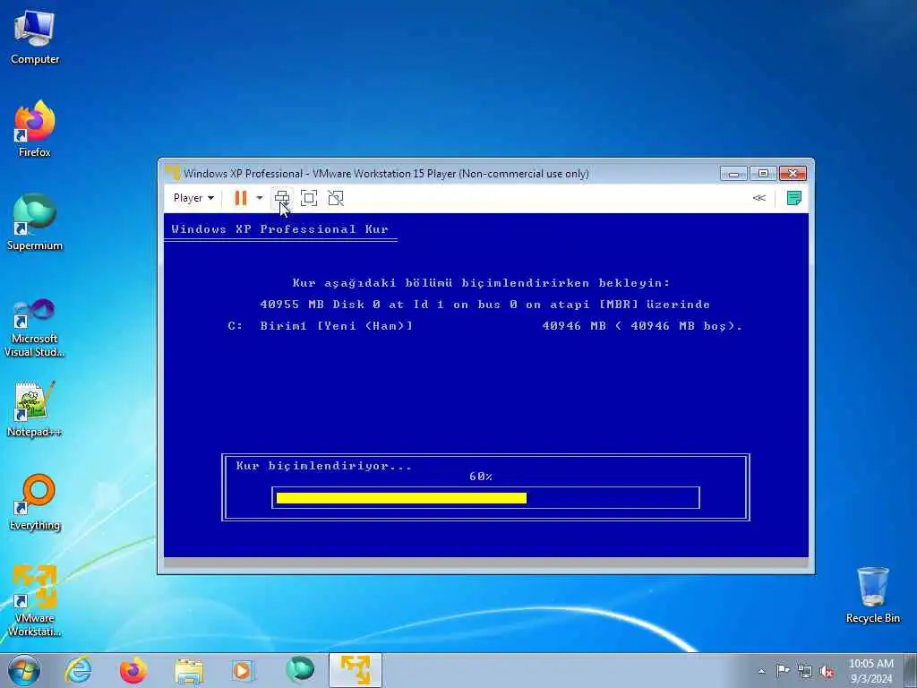Select the Everything desktop shortcut

click(x=35, y=502)
